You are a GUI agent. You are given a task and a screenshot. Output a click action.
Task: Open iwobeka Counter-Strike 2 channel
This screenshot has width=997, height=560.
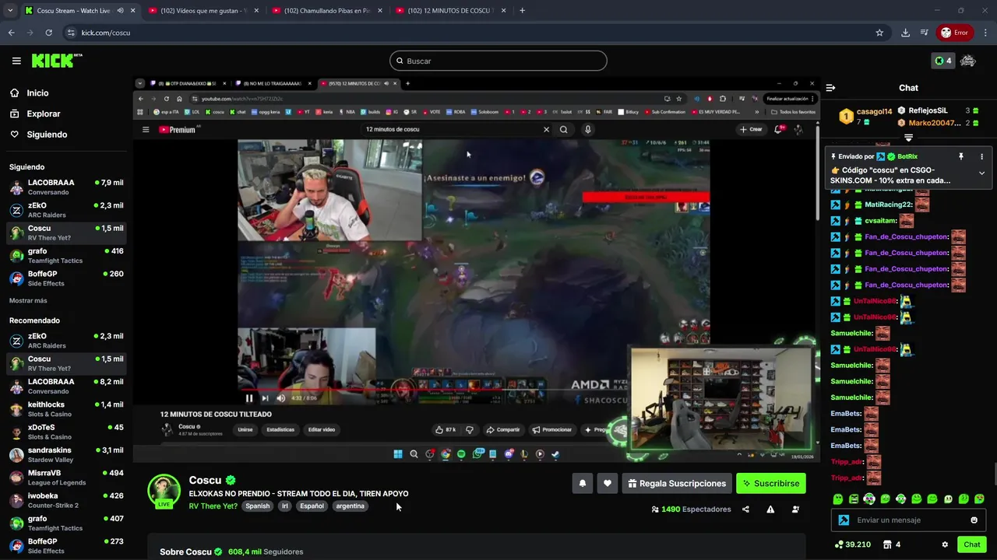coord(66,500)
